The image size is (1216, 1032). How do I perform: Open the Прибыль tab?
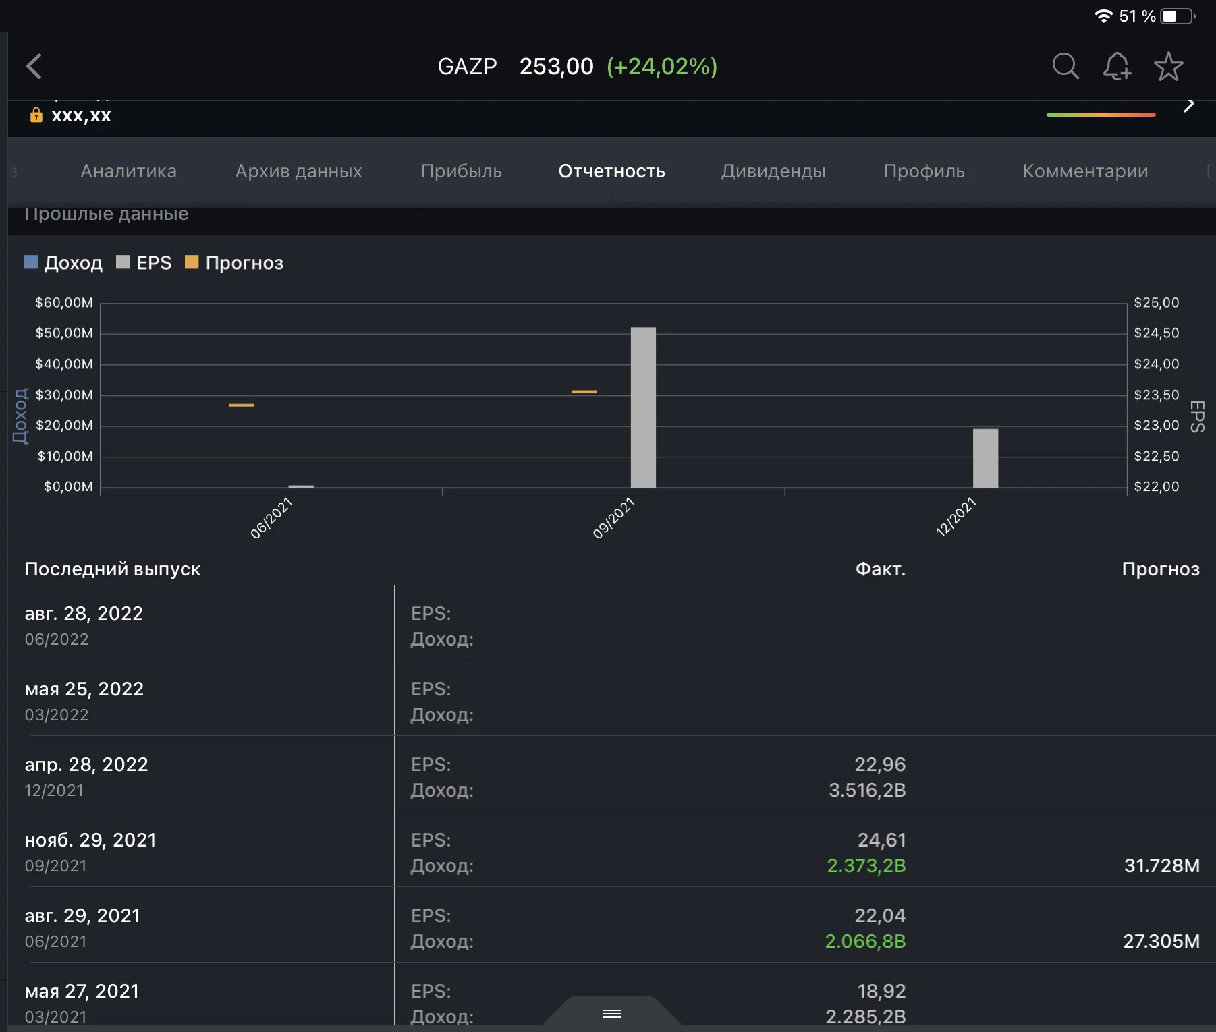pyautogui.click(x=461, y=171)
